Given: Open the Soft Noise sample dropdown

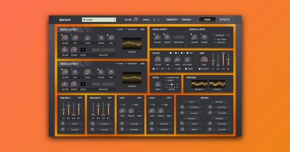Looking at the screenshot, I should (x=221, y=35).
